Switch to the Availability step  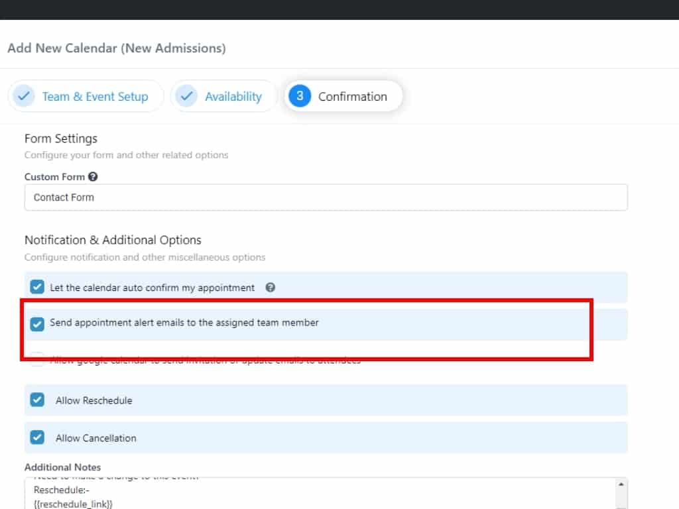[233, 97]
